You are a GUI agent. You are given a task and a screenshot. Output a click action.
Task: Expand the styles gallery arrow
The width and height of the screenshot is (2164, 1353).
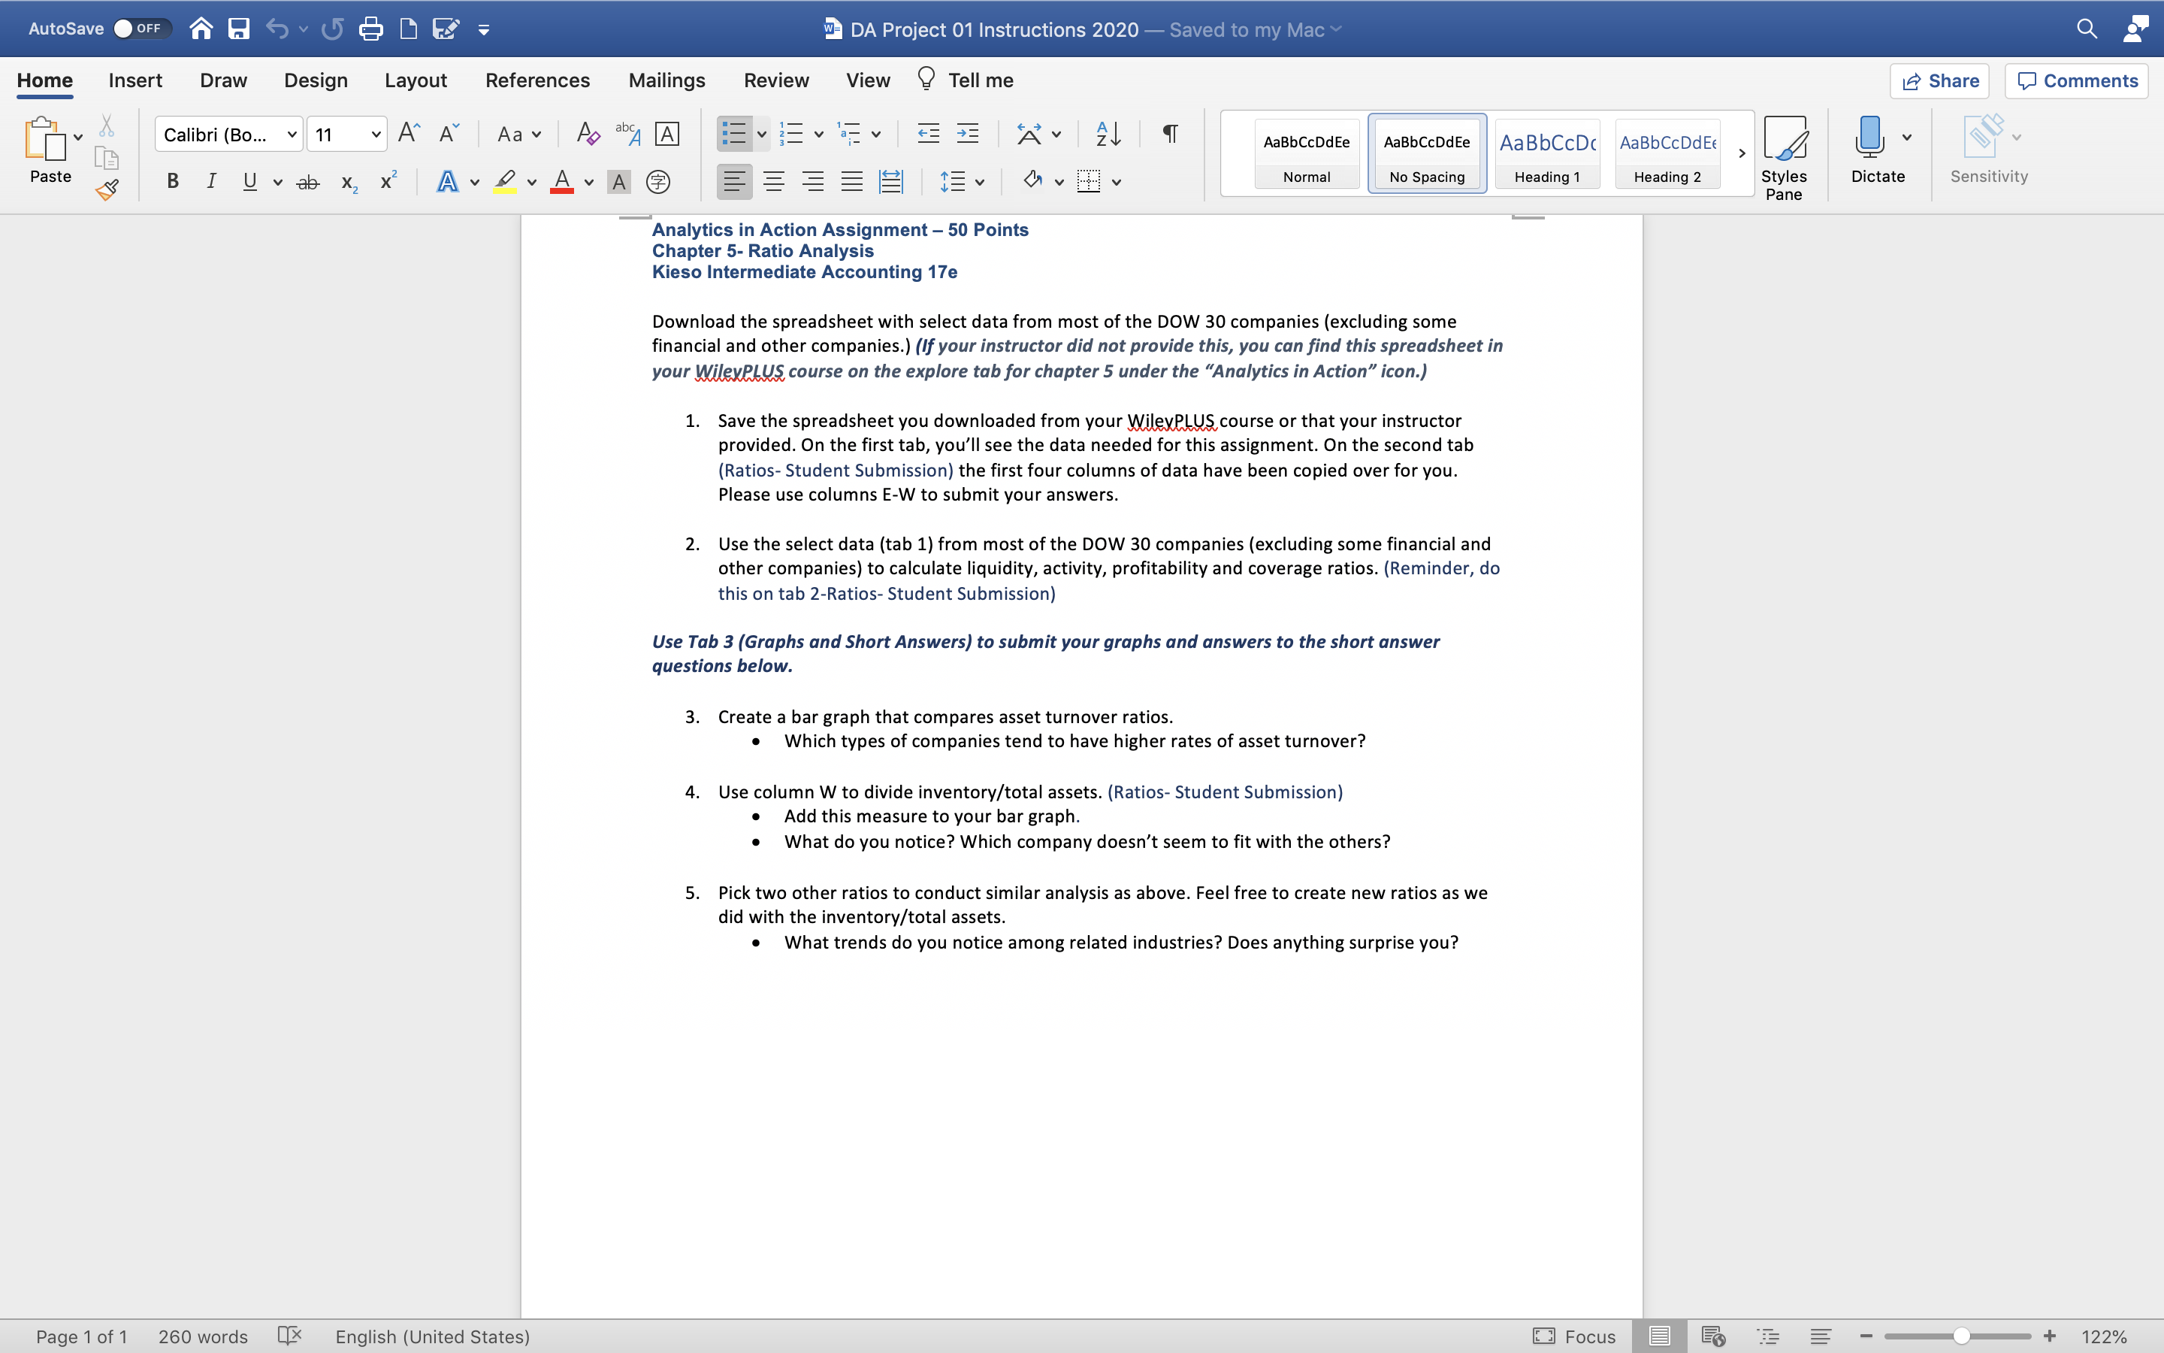[x=1741, y=153]
